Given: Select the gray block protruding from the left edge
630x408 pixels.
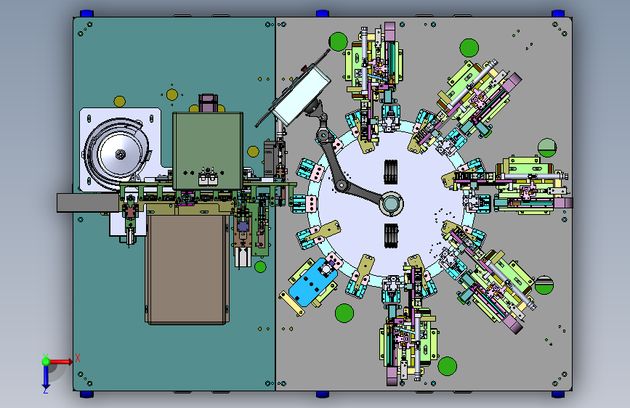Looking at the screenshot, I should 88,203.
